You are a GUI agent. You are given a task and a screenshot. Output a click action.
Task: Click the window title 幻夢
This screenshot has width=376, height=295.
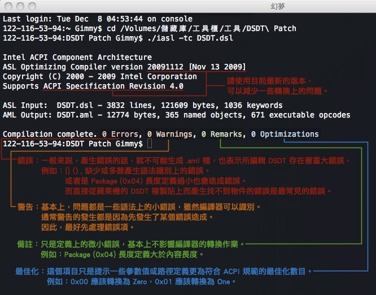[278, 6]
